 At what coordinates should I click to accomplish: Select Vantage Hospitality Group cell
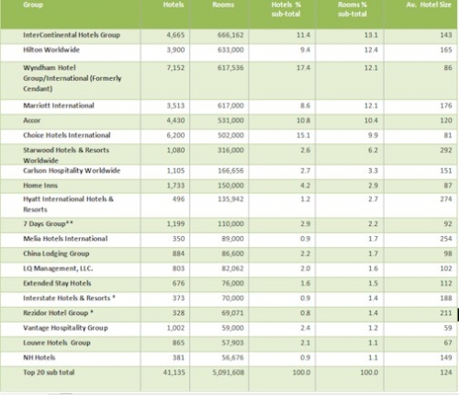point(66,328)
